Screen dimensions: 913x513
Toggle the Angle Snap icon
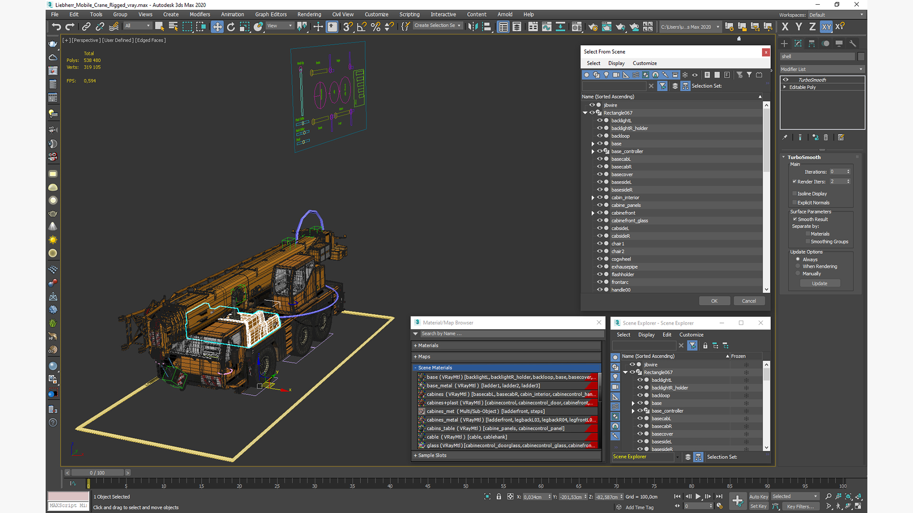(x=361, y=27)
